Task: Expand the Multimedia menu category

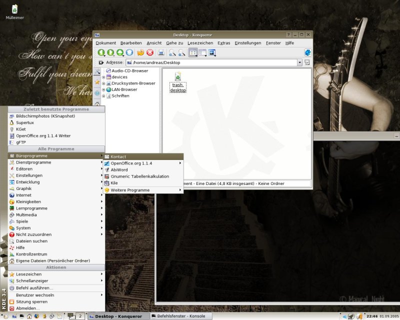Action: tap(56, 215)
